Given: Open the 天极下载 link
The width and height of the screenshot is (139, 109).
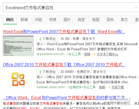Looking at the screenshot, I should 118,87.
